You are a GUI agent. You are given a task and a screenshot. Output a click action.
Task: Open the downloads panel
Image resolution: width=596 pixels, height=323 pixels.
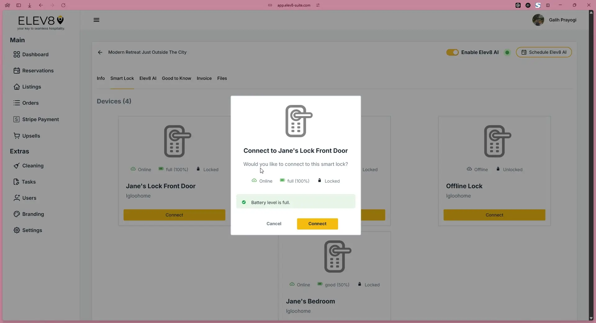29,5
